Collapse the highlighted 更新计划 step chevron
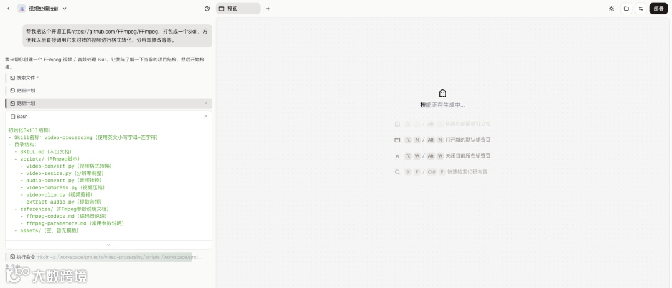This screenshot has height=288, width=672. click(x=206, y=104)
